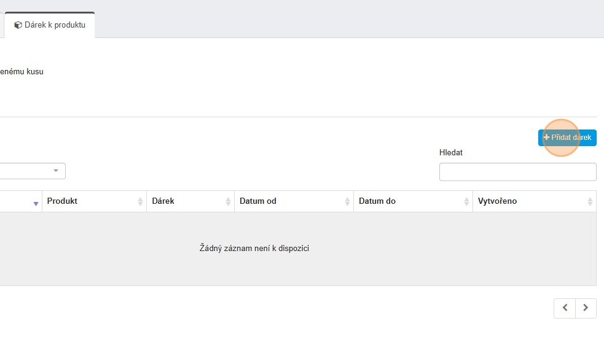Sort the table by the Vytvořeno header
This screenshot has height=337, width=604.
pos(498,201)
